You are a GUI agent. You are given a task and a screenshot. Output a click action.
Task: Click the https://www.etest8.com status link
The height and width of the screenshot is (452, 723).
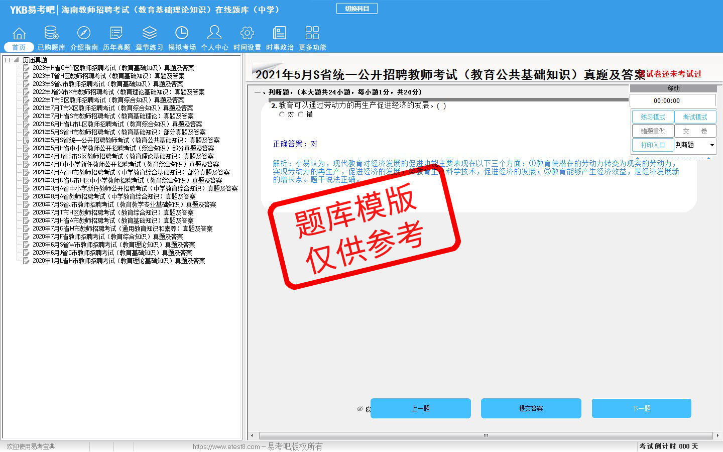tap(226, 446)
